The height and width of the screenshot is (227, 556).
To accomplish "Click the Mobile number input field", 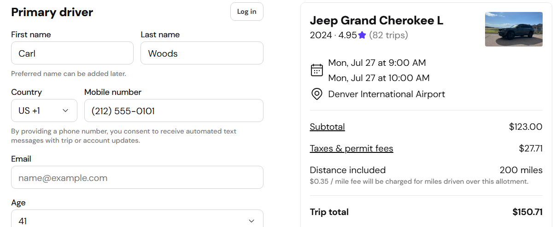I will [x=174, y=111].
